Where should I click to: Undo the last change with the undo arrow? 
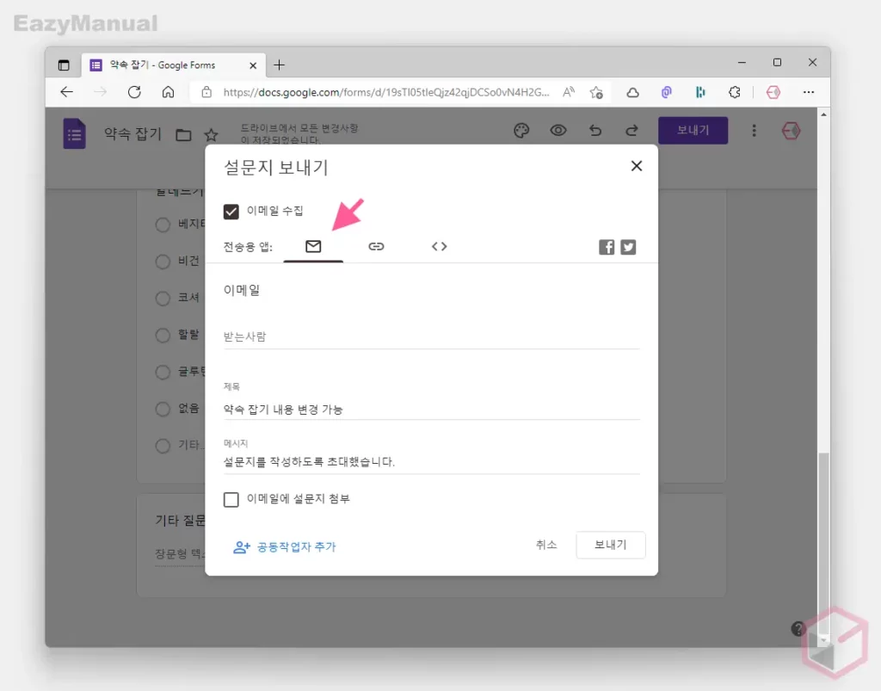pos(595,130)
